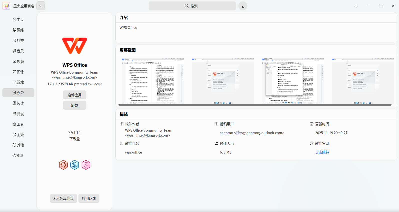399x212 pixels.
Task: Click the search box
Action: tap(192, 6)
